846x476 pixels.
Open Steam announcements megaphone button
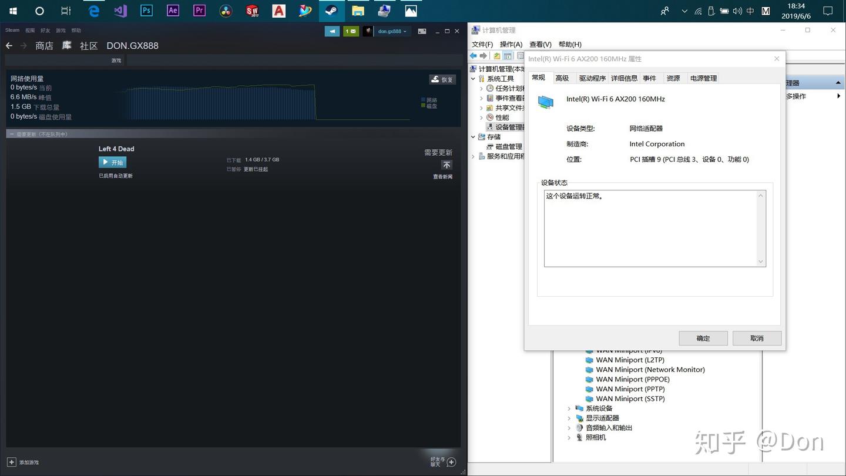pos(332,31)
